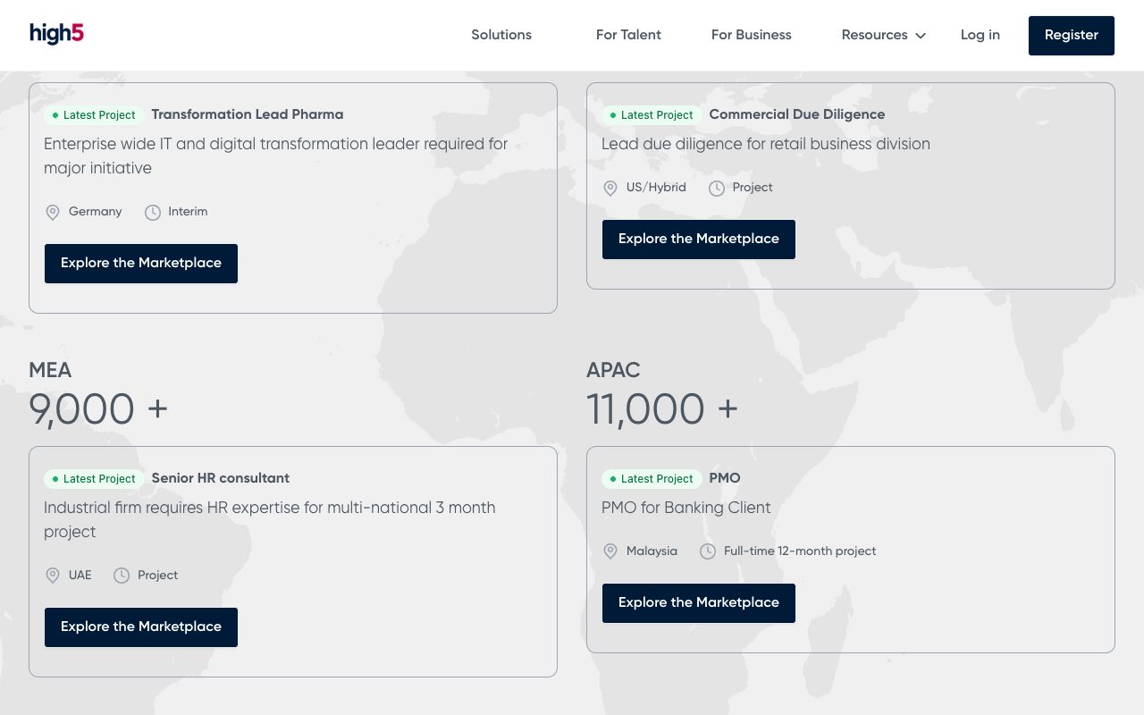The height and width of the screenshot is (715, 1144).
Task: Click the Register button
Action: pyautogui.click(x=1072, y=36)
